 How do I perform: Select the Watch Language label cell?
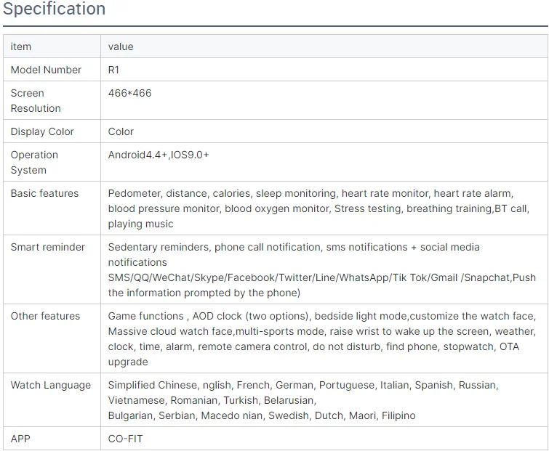click(50, 385)
